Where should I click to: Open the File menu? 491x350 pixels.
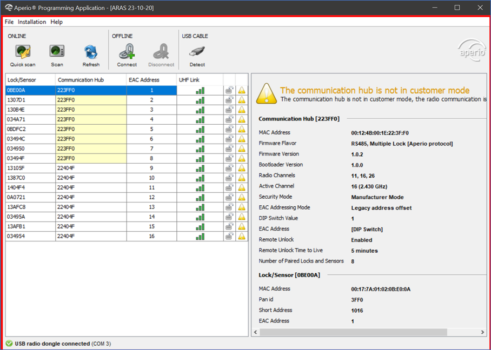pos(9,22)
